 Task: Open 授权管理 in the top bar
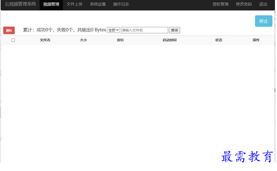[x=221, y=4]
